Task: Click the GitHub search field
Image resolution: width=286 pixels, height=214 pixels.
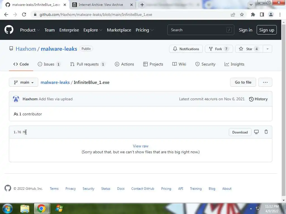Action: point(201,30)
